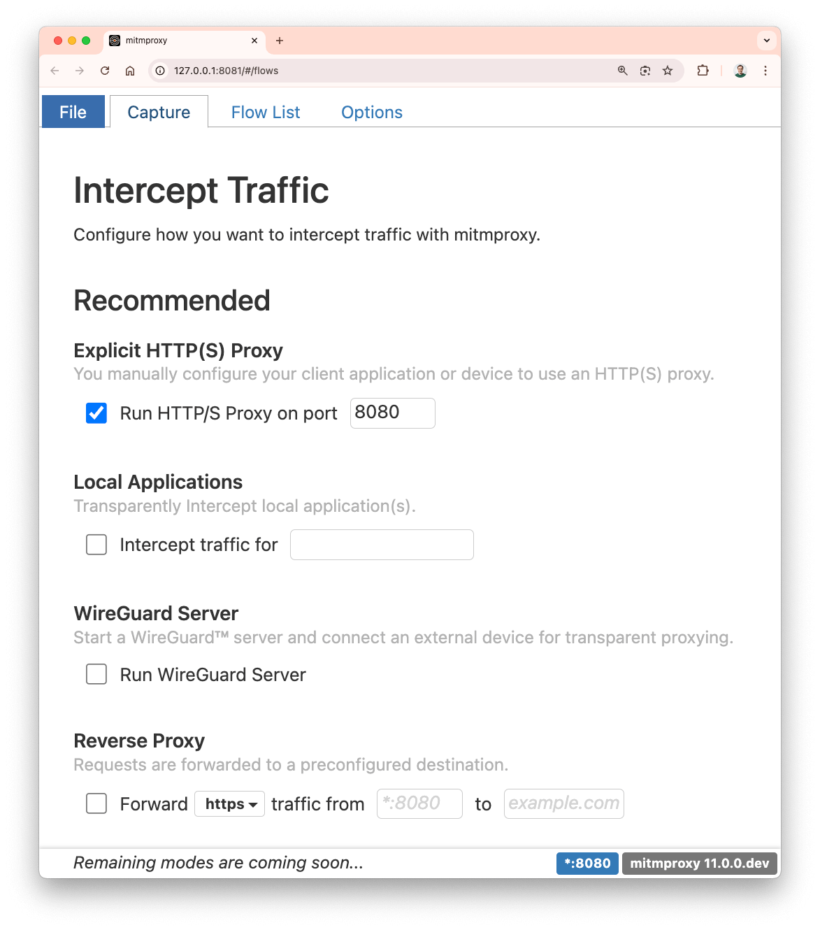This screenshot has height=930, width=820.
Task: Open the browser home page icon
Action: 130,71
